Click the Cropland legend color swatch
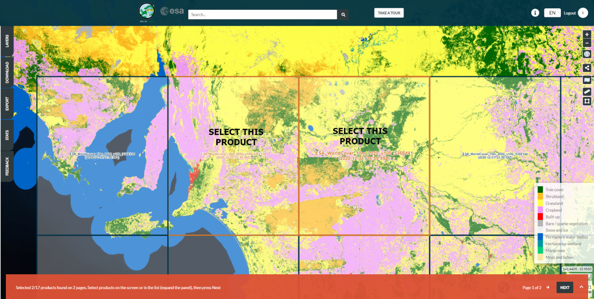Viewport: 594px width, 299px height. (539, 210)
